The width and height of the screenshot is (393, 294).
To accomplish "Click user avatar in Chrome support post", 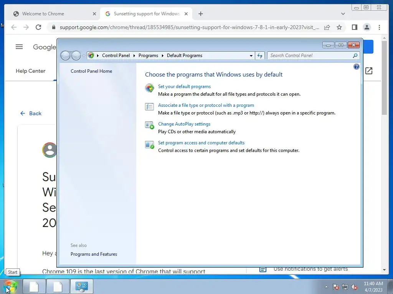I will click(50, 150).
